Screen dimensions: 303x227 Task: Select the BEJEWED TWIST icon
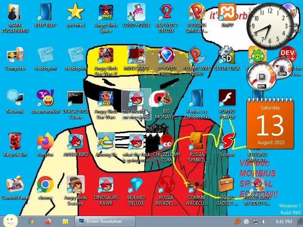click(166, 61)
